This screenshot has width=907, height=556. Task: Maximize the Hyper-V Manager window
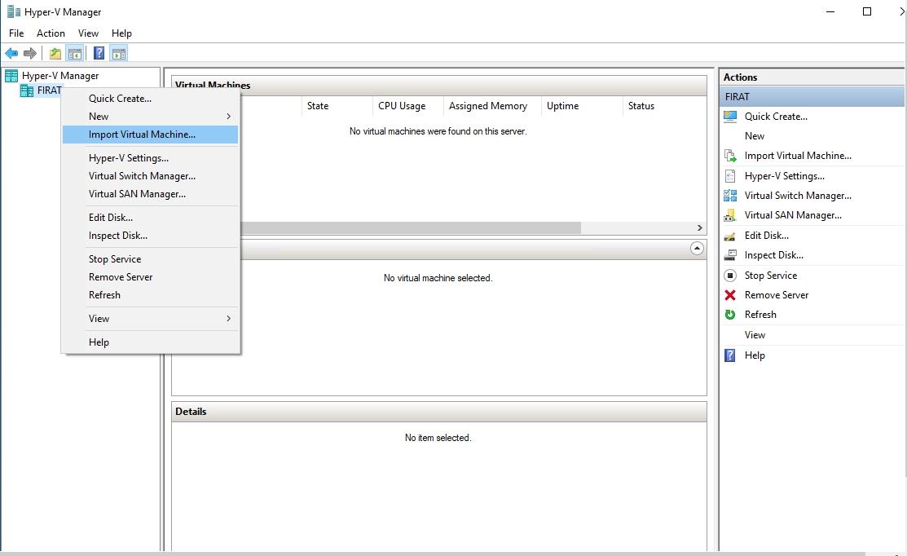pyautogui.click(x=866, y=11)
